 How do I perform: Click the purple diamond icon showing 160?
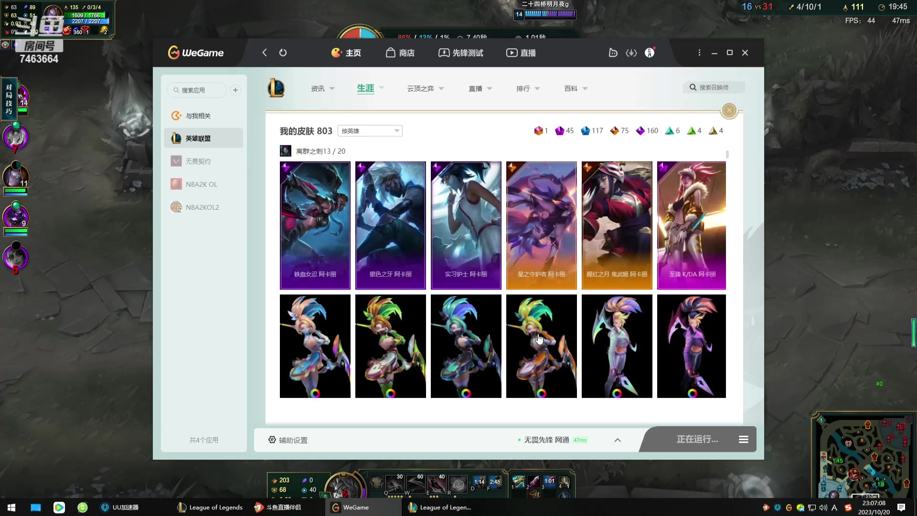tap(640, 131)
